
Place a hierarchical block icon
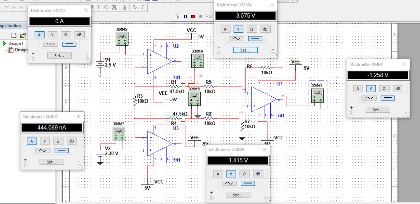pyautogui.click(x=135, y=7)
